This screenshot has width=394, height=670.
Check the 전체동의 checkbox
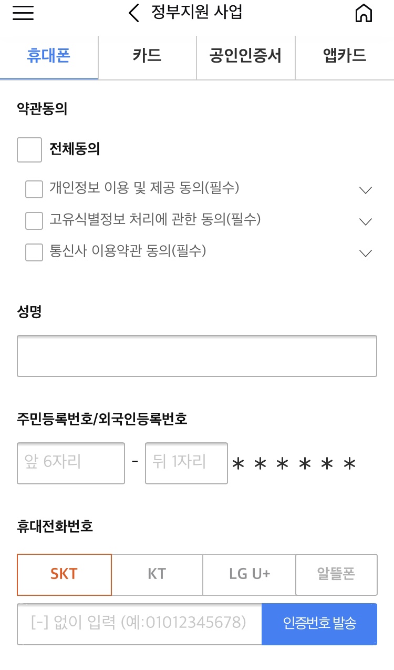click(29, 150)
